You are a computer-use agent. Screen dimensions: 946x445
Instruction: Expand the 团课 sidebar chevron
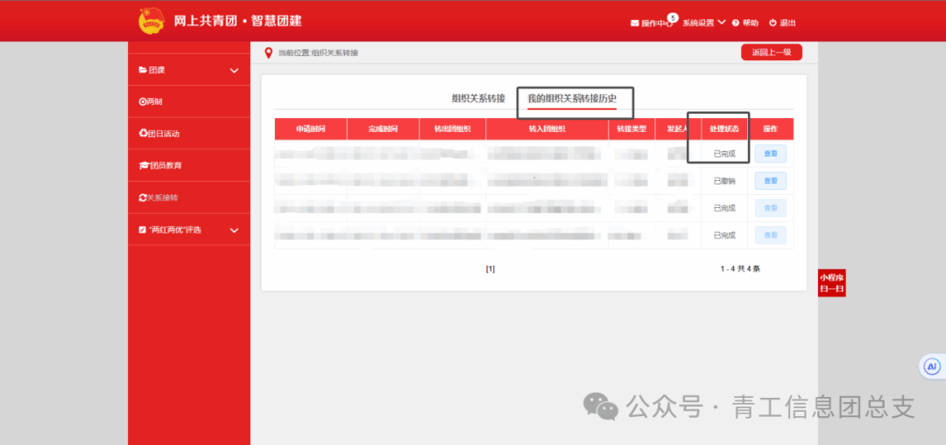click(234, 70)
